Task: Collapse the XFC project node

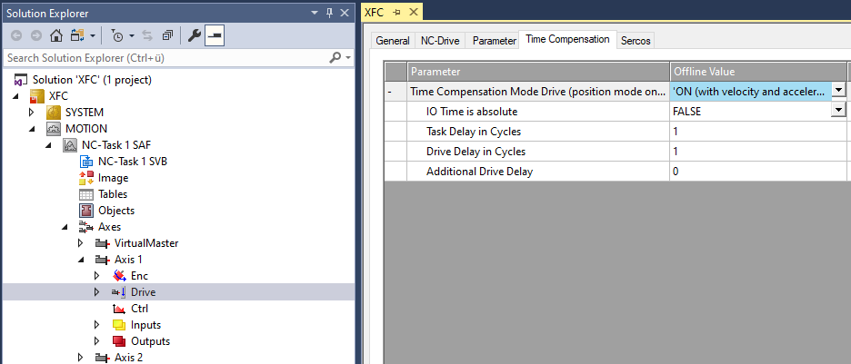Action: (15, 96)
